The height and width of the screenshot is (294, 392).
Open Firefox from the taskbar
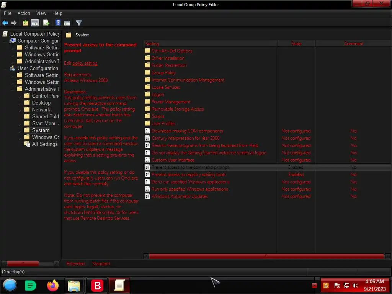53,286
